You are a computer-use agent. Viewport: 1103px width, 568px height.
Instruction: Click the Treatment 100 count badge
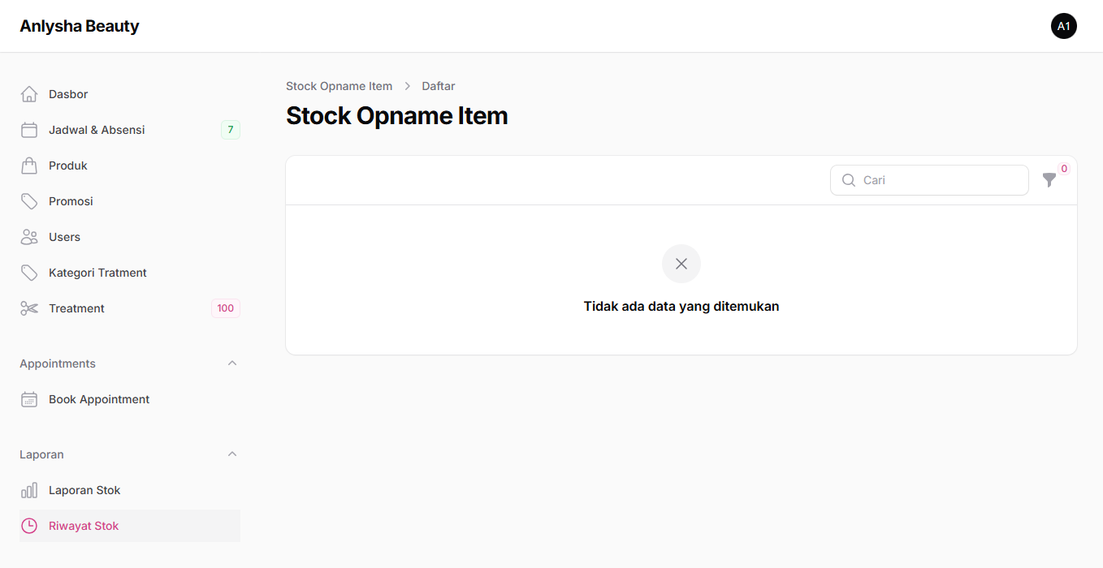tap(225, 308)
